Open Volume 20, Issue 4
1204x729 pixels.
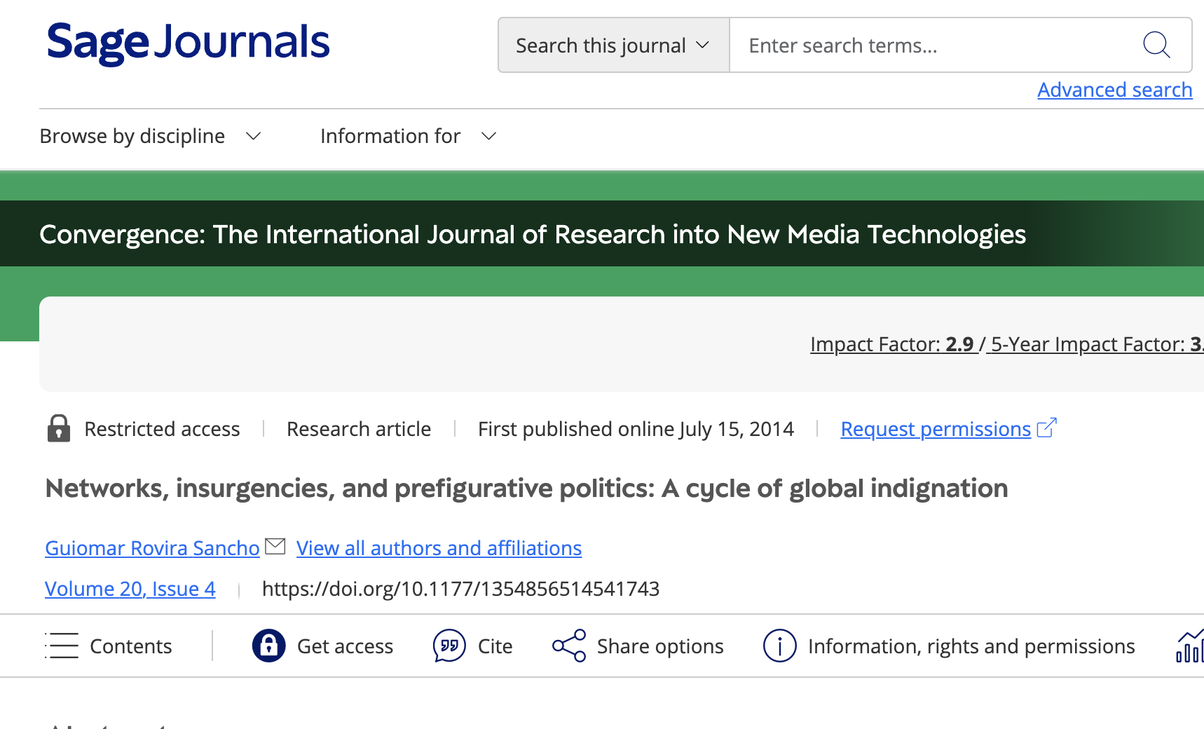[130, 589]
